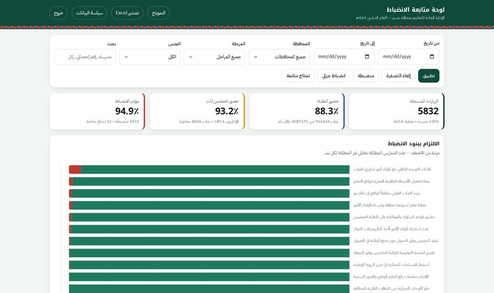Click red segment of لقاءات التوجيه الطلابي bar

(x=75, y=169)
